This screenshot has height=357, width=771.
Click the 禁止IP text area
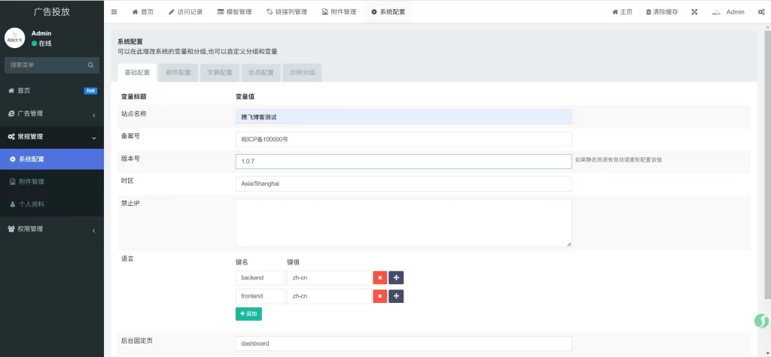(404, 223)
